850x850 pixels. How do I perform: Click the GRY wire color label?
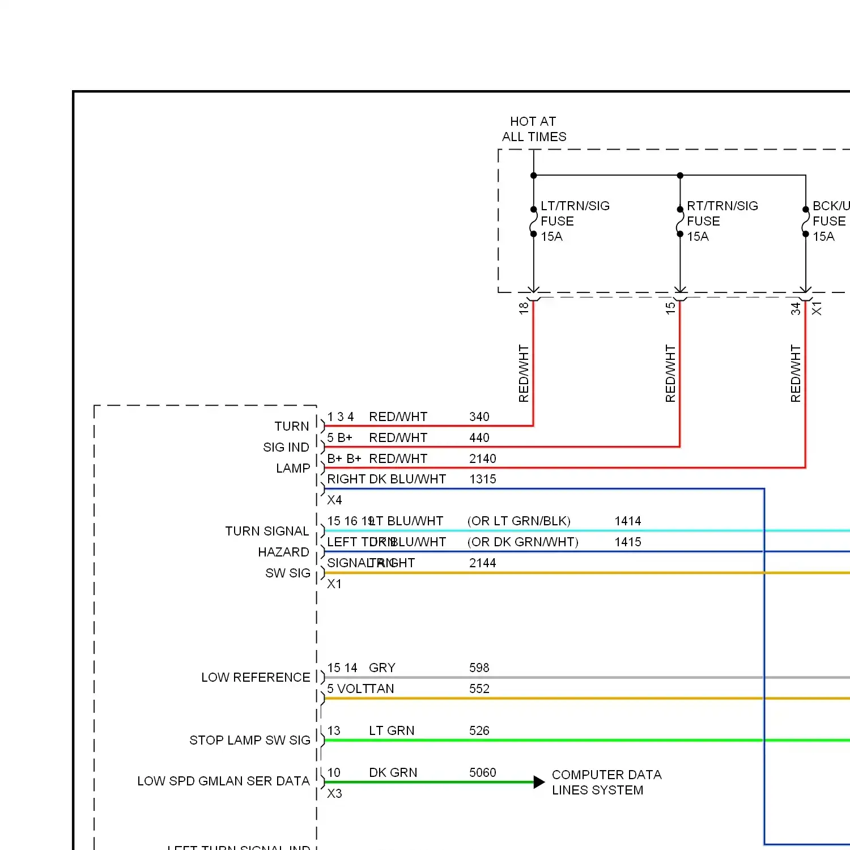coord(382,668)
